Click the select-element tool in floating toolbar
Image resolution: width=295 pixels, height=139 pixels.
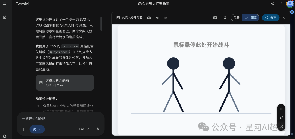(x=281, y=126)
